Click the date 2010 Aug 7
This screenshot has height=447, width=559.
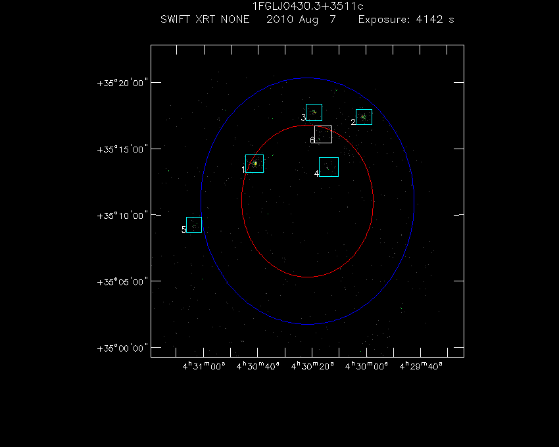pos(301,20)
